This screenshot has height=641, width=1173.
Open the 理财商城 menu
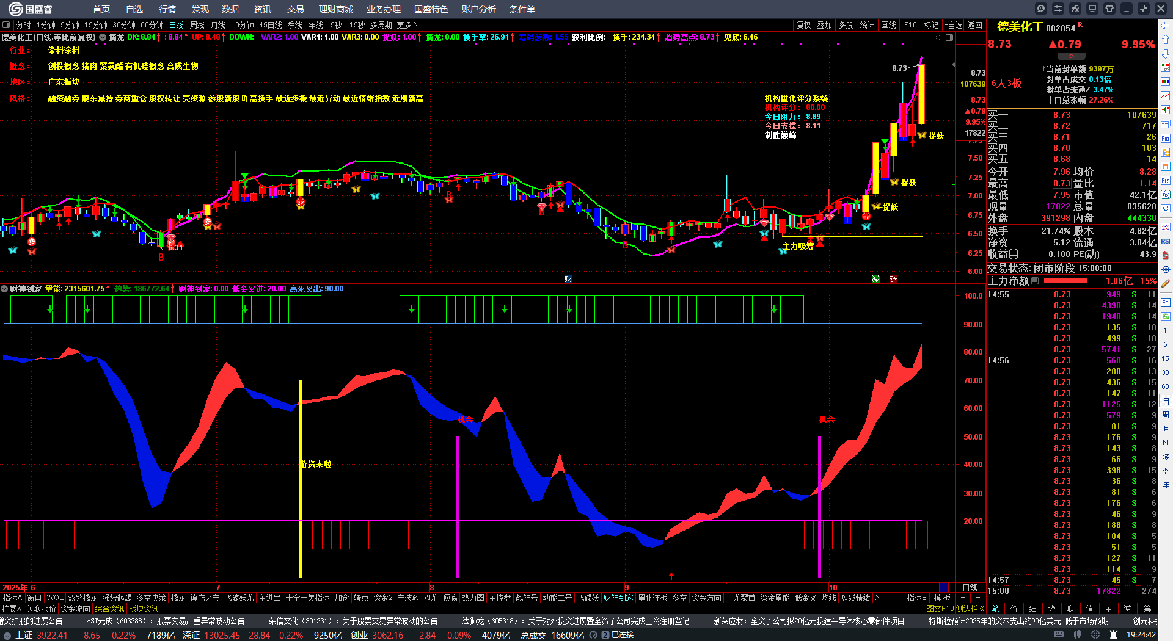[336, 9]
